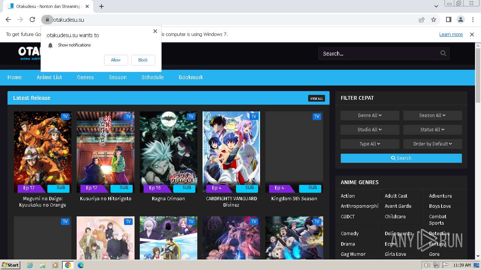Select the Combat Sports genre

[438, 220]
